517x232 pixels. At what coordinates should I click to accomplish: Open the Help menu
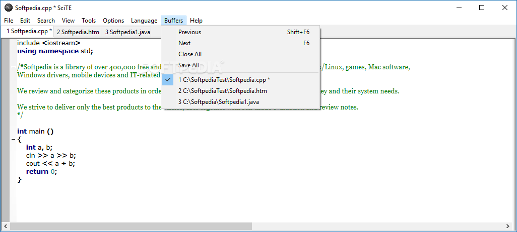point(196,21)
